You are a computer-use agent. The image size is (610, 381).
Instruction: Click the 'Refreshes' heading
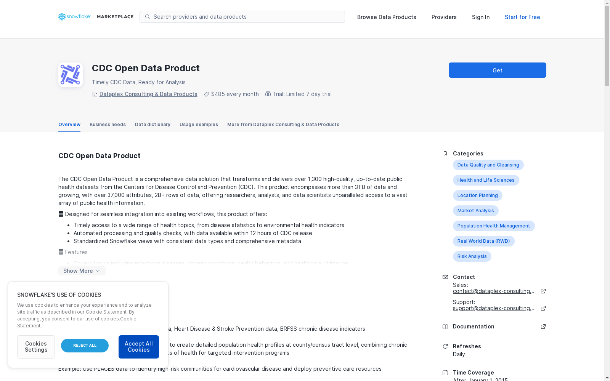(467, 346)
